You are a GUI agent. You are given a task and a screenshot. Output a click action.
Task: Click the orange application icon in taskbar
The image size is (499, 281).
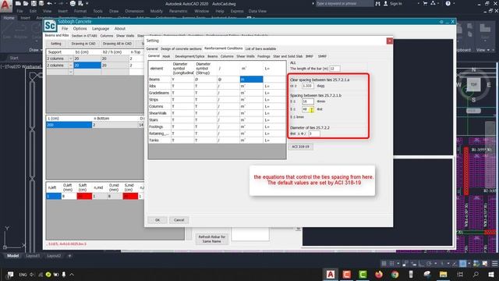(346, 274)
